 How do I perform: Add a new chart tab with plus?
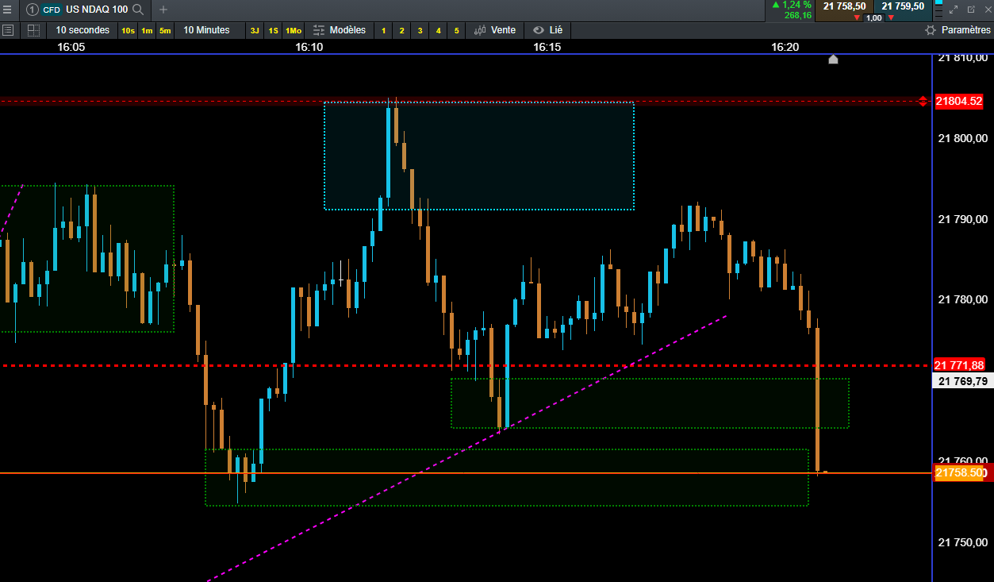pyautogui.click(x=163, y=10)
